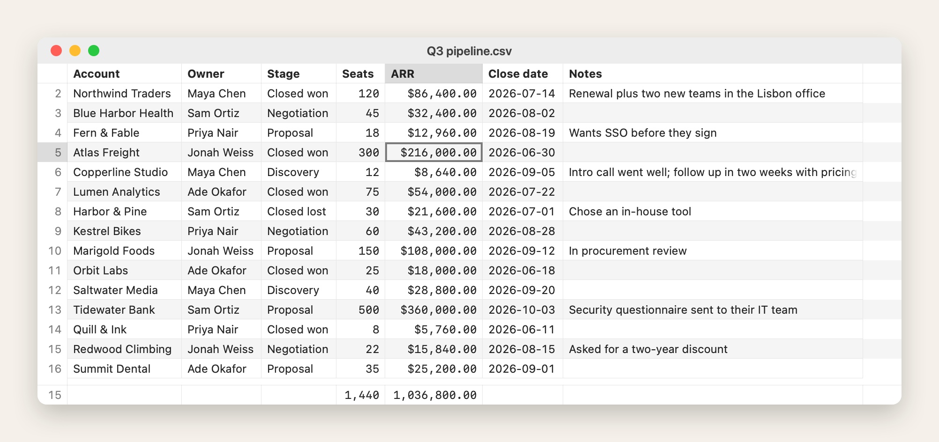Click the Summit Dental cell

pos(124,368)
